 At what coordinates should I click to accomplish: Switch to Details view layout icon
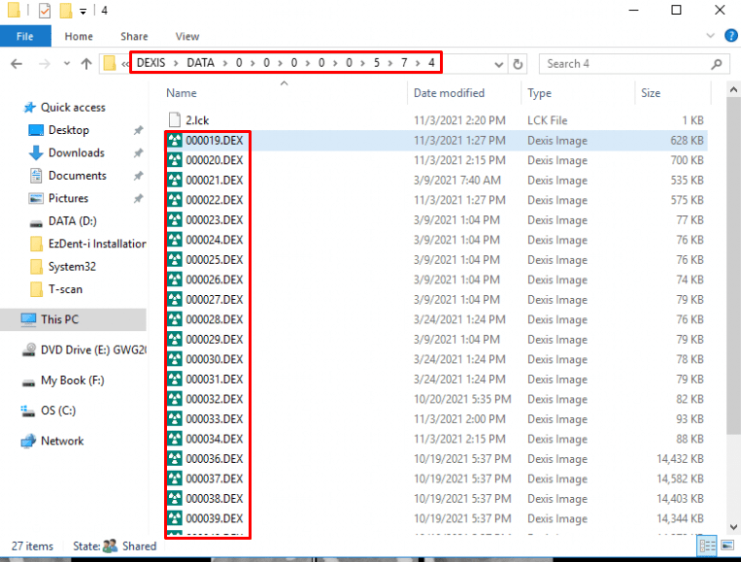coord(707,546)
